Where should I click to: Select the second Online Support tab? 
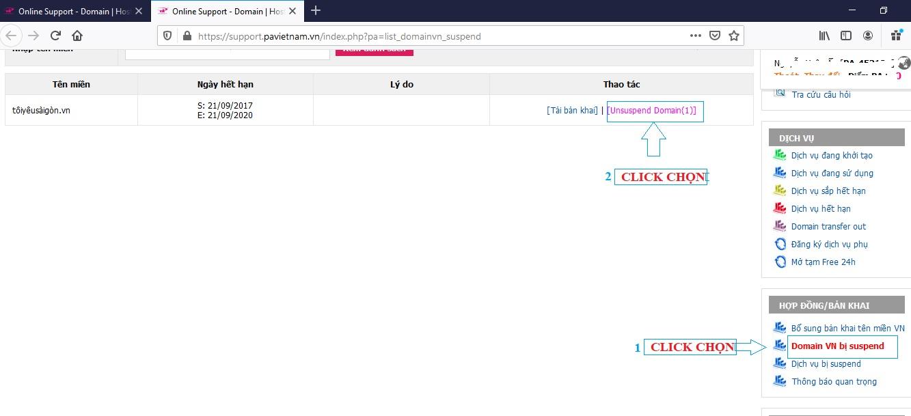click(228, 12)
